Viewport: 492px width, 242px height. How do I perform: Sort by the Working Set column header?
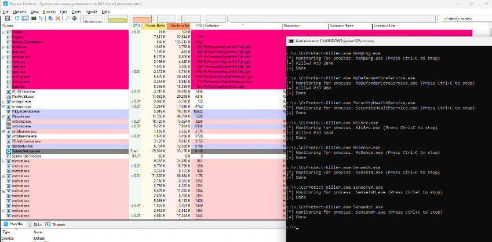click(179, 25)
